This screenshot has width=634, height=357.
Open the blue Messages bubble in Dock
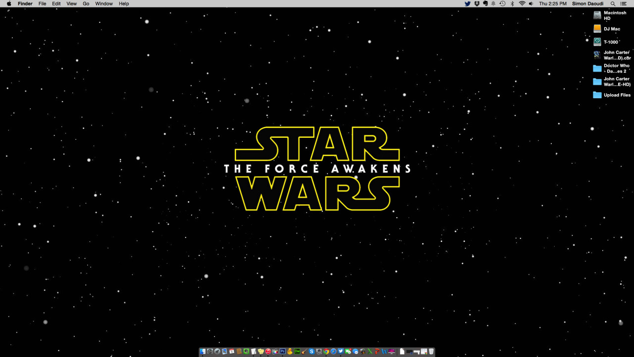(x=355, y=351)
